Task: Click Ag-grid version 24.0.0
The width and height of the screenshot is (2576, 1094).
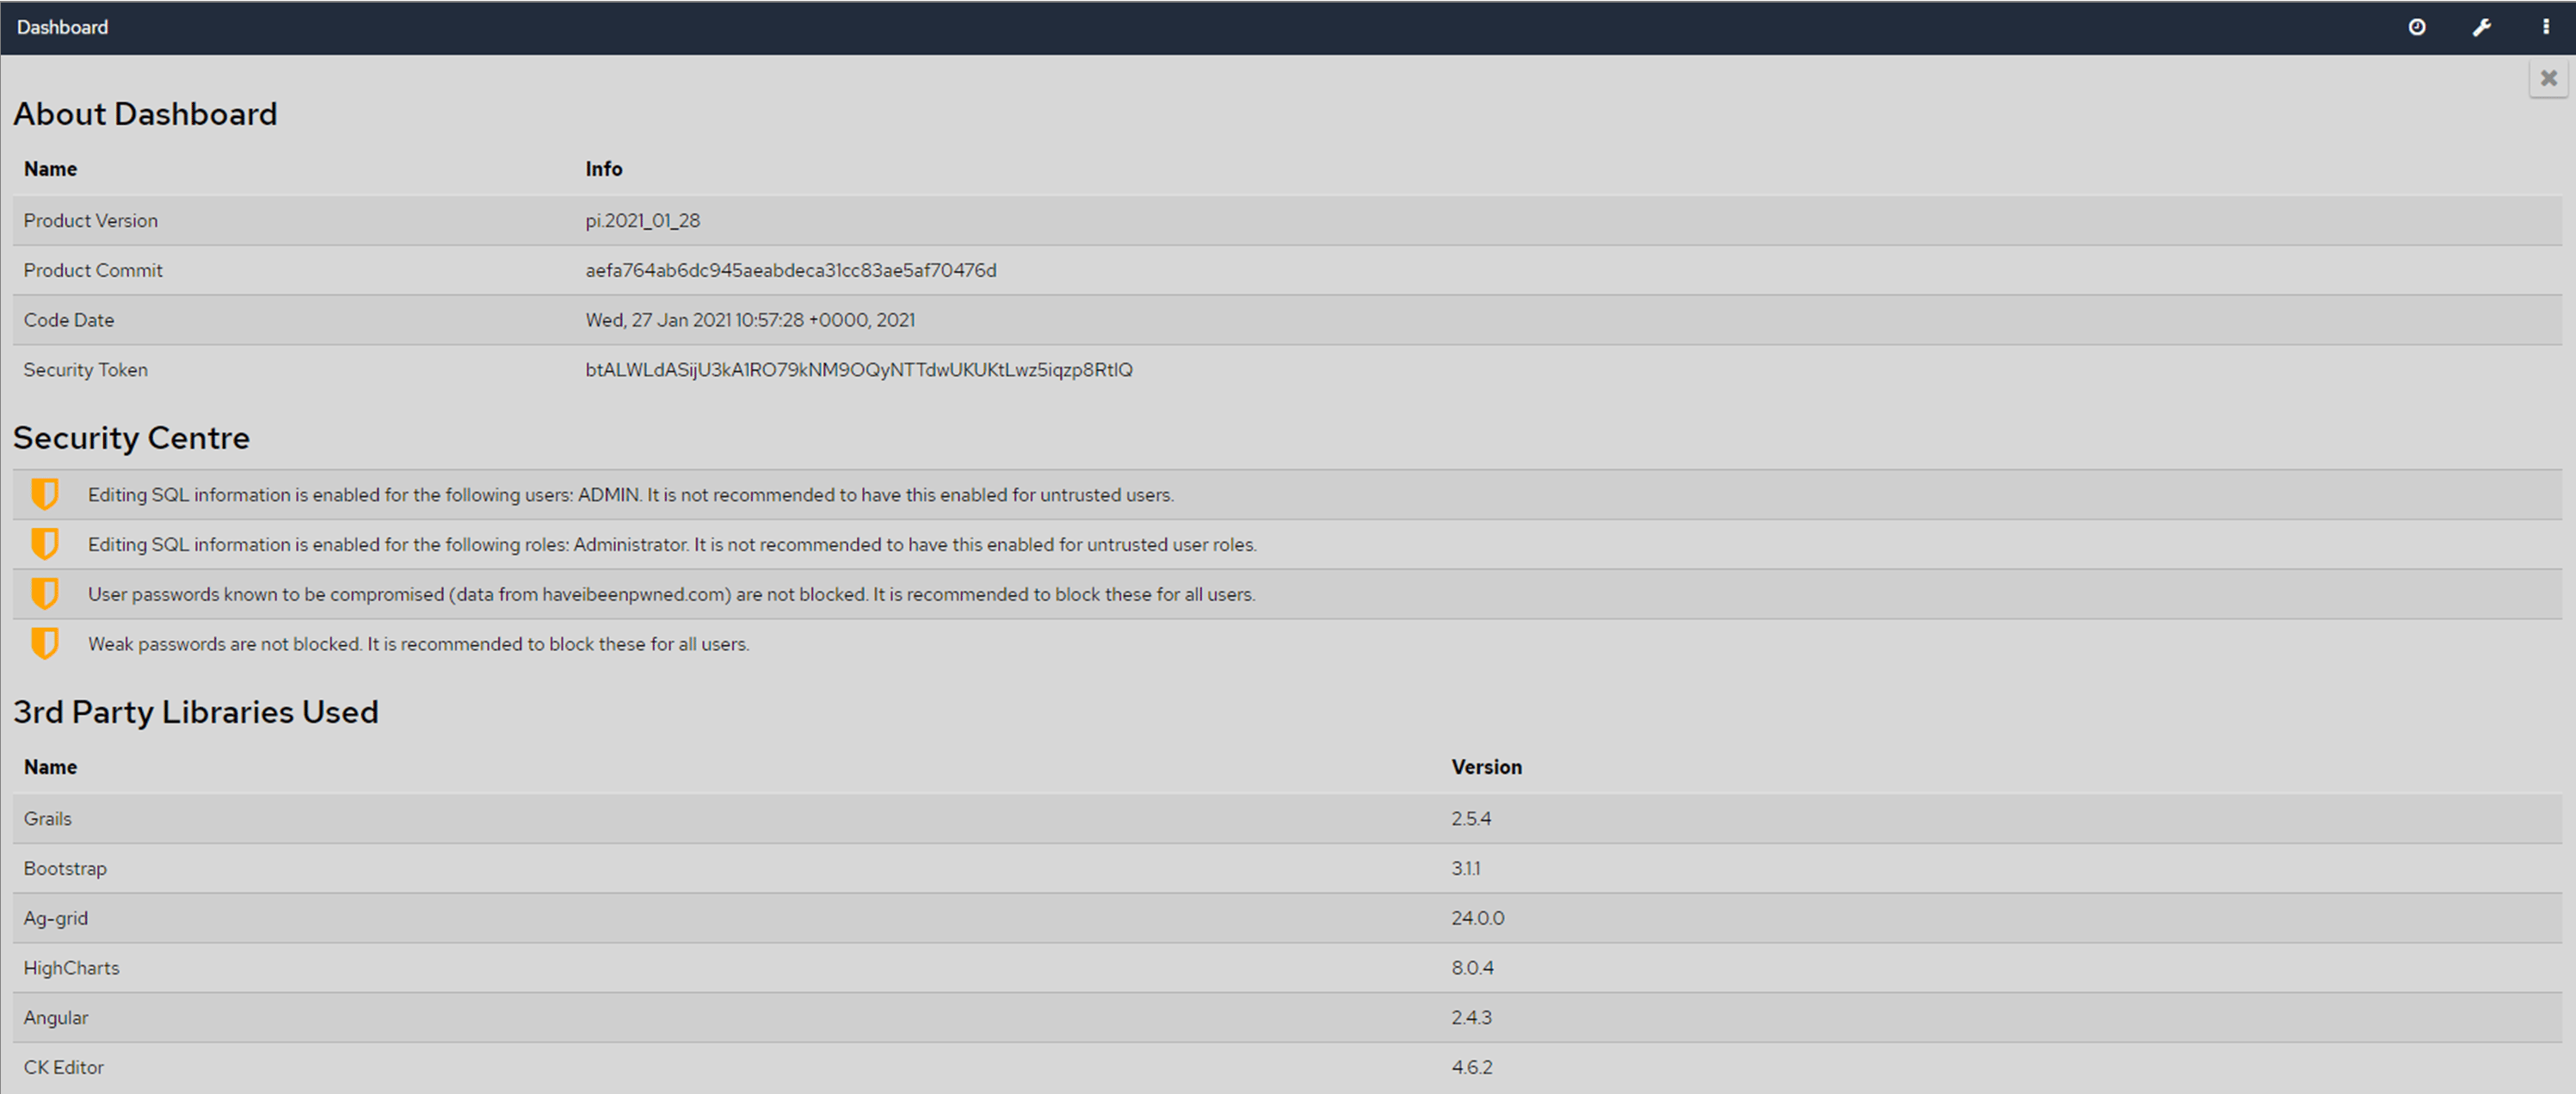Action: tap(1478, 918)
